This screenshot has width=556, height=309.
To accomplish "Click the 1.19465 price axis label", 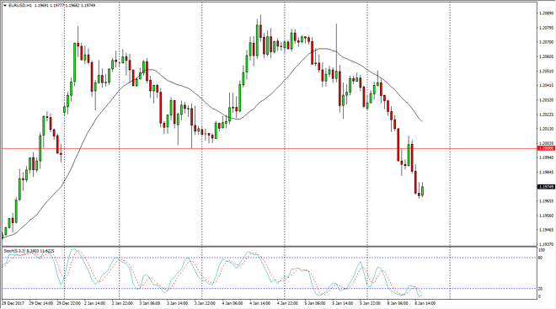I will click(546, 230).
